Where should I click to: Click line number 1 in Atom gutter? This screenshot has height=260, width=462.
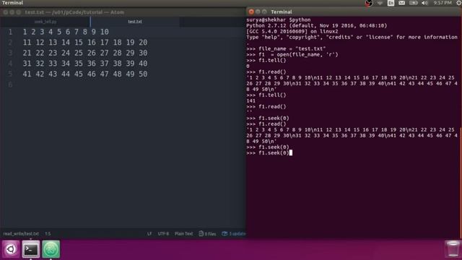(x=10, y=32)
